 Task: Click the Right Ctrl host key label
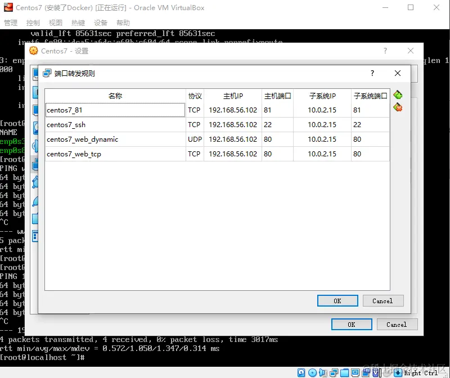click(421, 373)
